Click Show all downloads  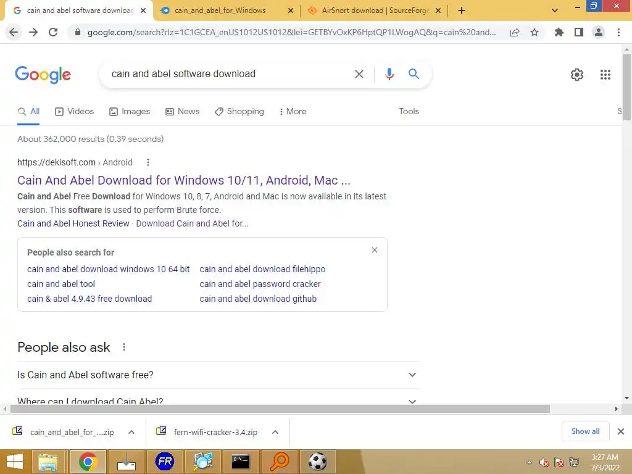(585, 431)
